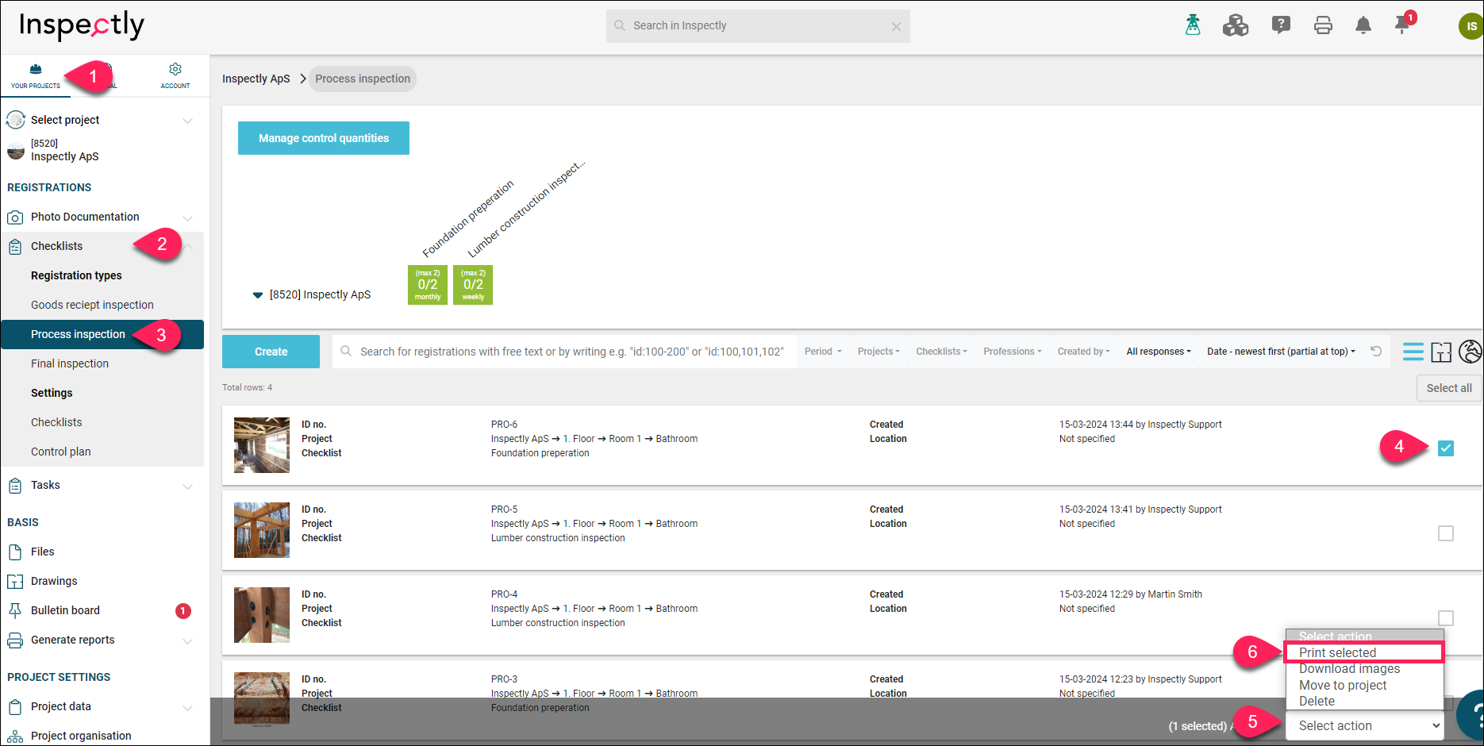The image size is (1484, 746).
Task: Choose Delete from action list
Action: tap(1363, 702)
